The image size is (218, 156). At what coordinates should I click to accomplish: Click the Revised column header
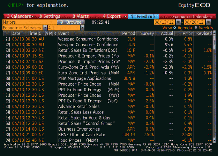pyautogui.click(x=204, y=33)
